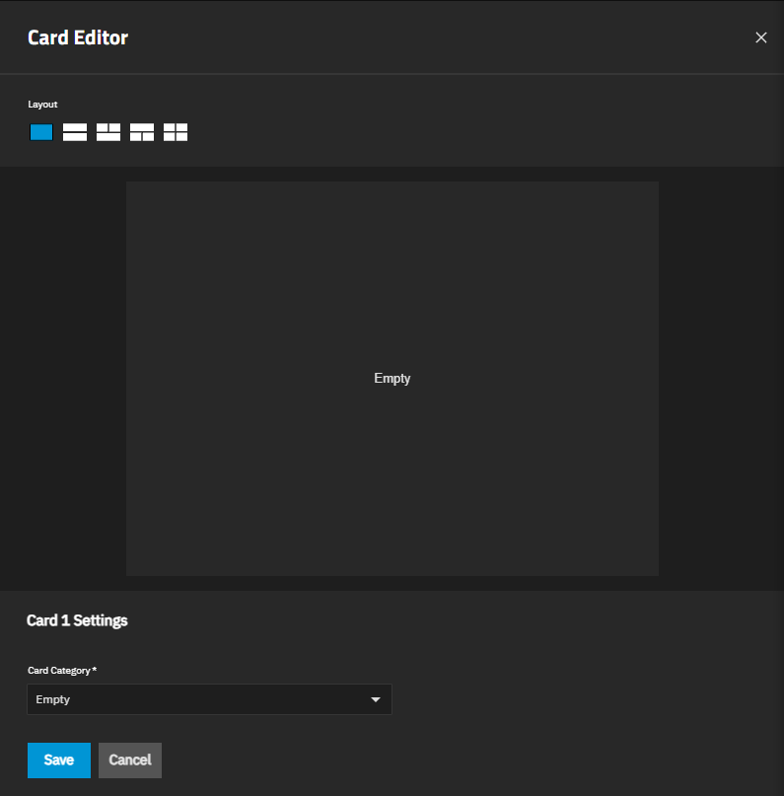
Task: Click the Empty card preview slot
Action: coord(392,378)
